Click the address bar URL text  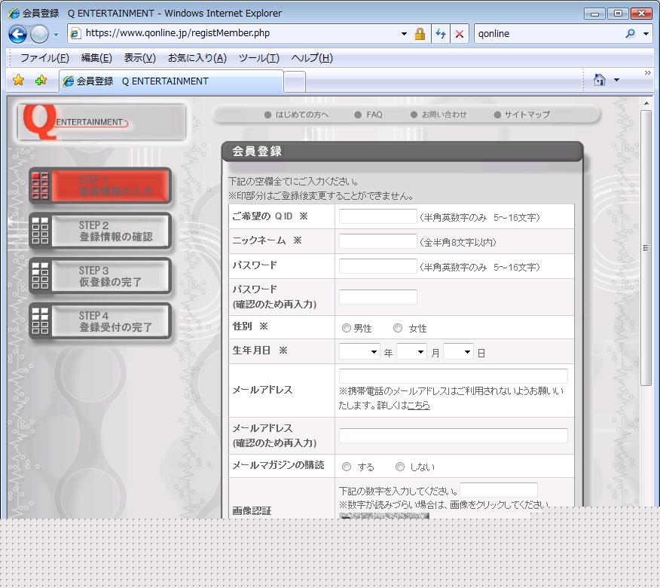click(x=178, y=33)
